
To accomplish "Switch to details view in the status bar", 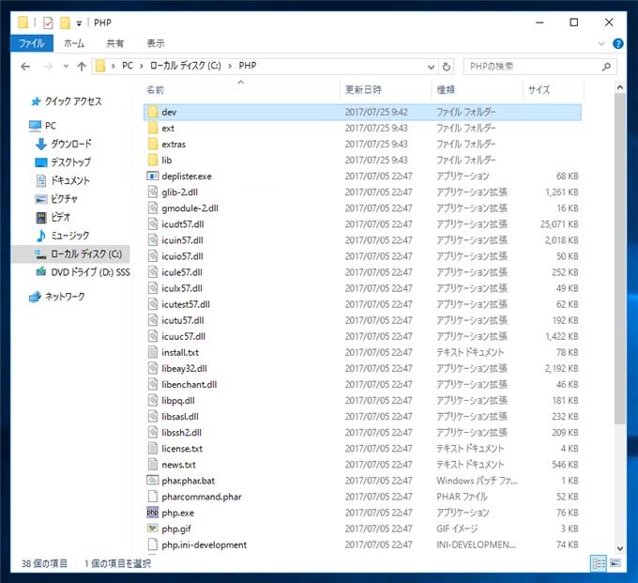I will pos(599,563).
